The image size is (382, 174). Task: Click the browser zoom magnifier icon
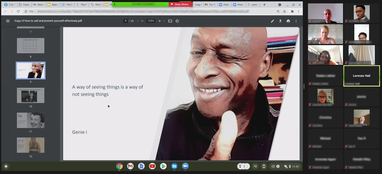click(278, 11)
